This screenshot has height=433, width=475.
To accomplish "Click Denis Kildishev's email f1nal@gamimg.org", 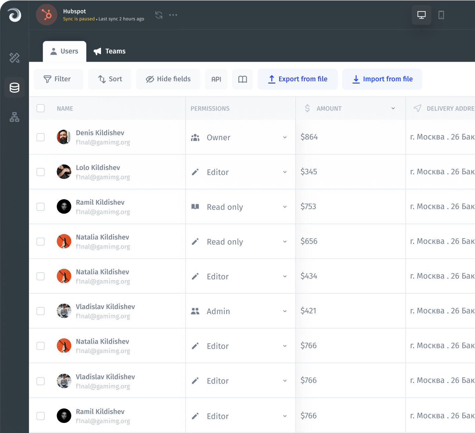I will coord(103,142).
